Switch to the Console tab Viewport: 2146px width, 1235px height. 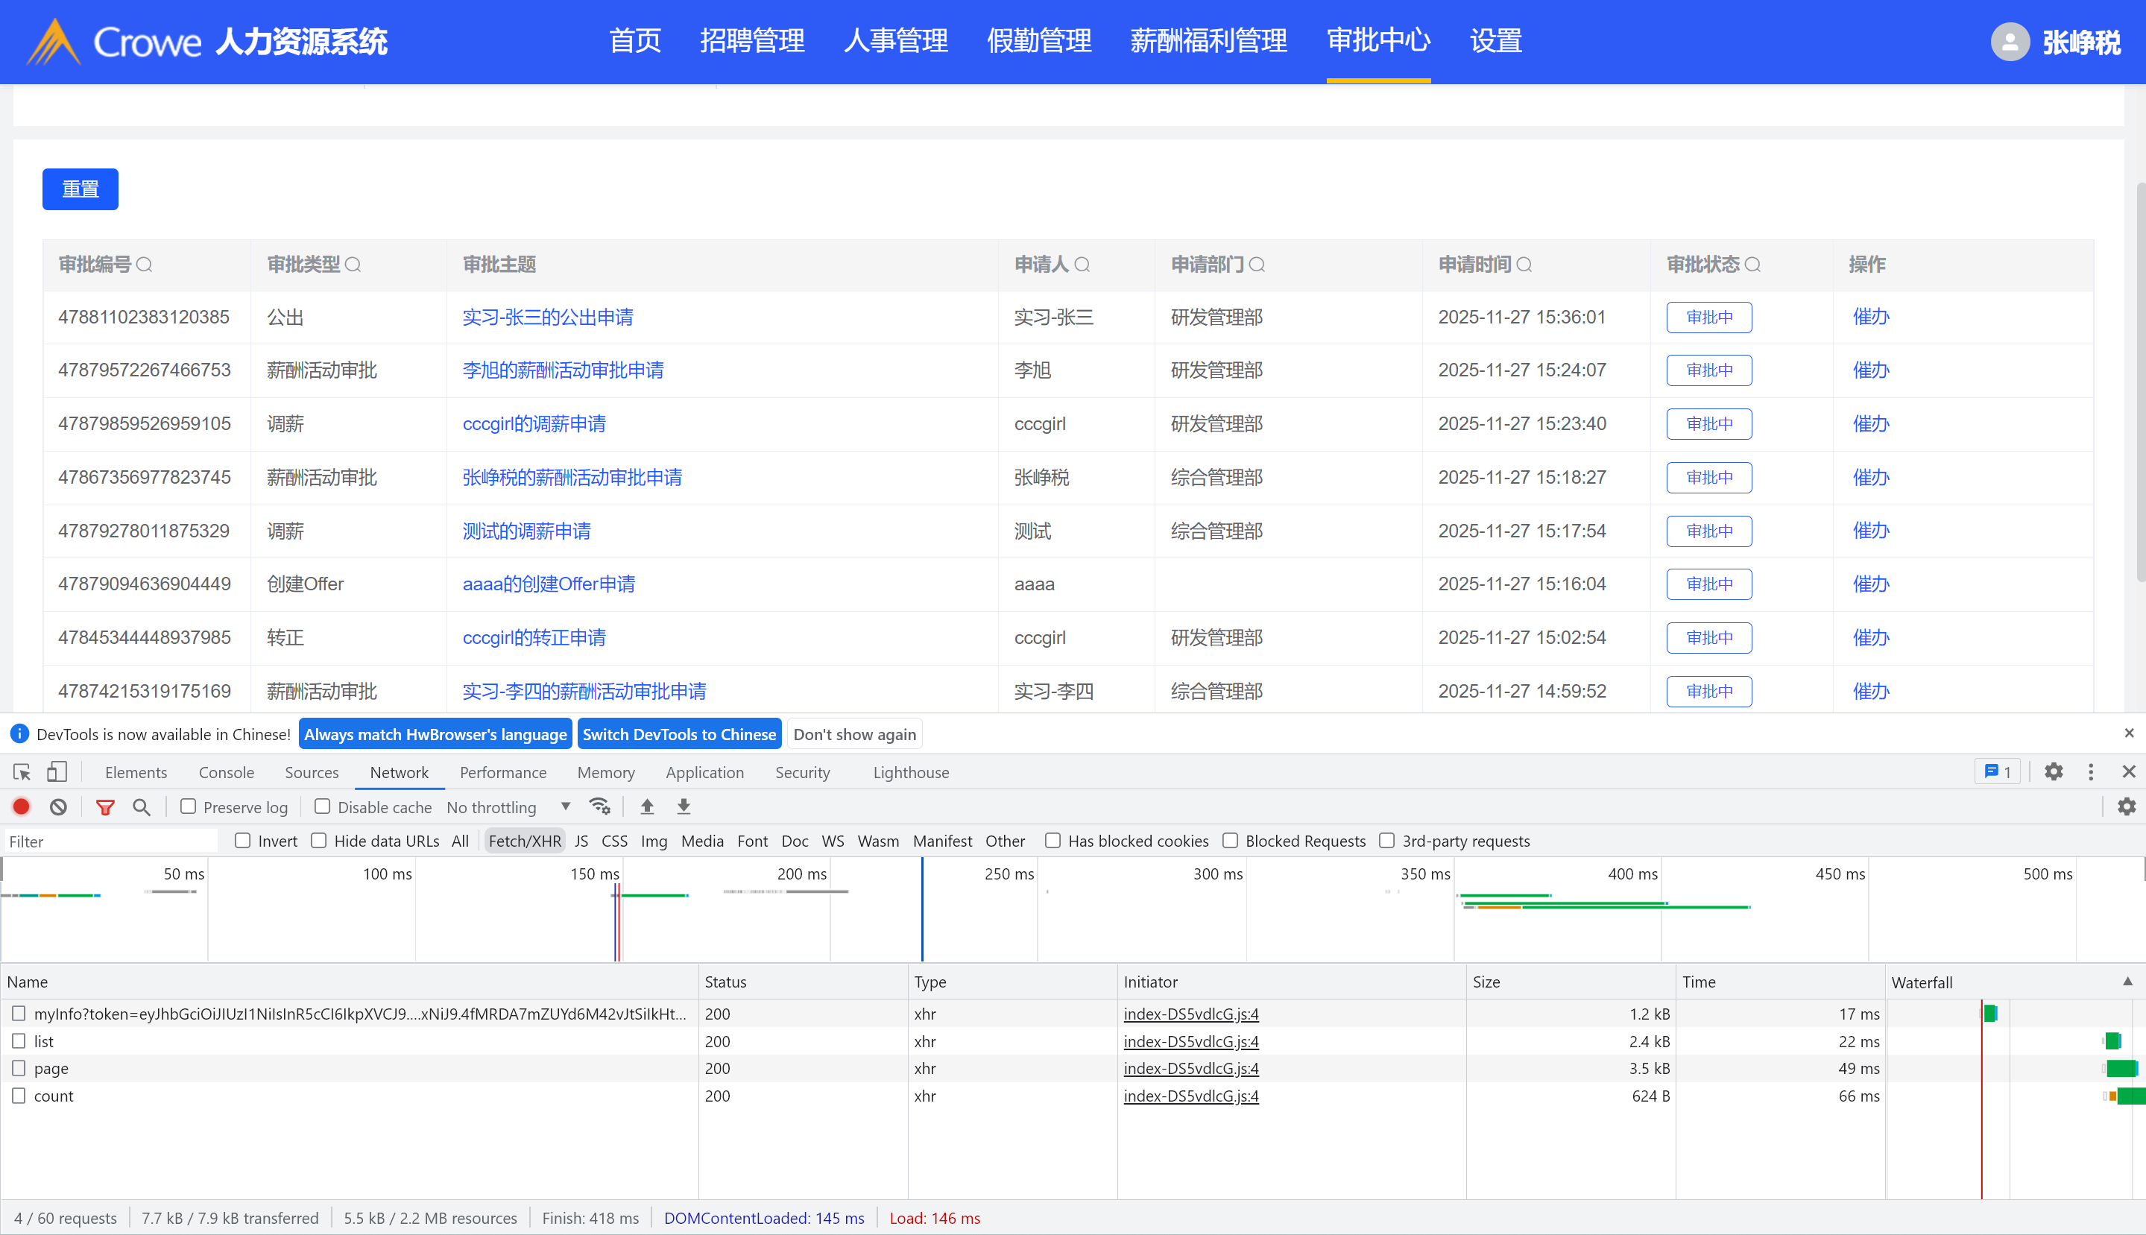(x=227, y=773)
